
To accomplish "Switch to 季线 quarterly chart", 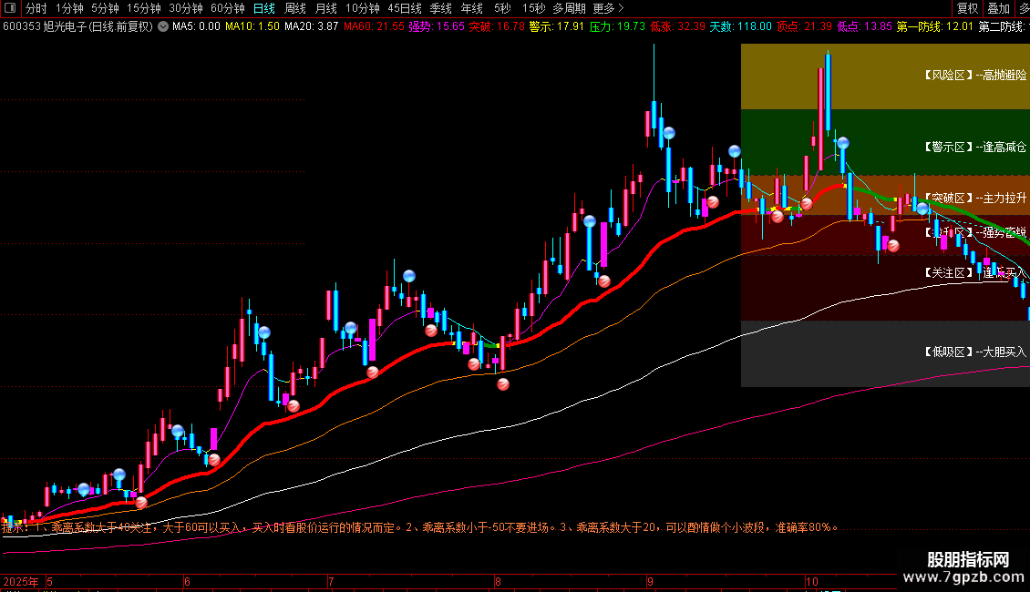I will 441,8.
